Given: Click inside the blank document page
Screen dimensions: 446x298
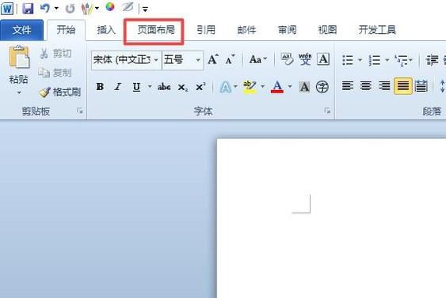Looking at the screenshot, I should pyautogui.click(x=331, y=218).
